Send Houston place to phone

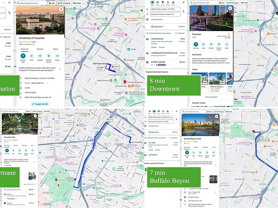coord(219,44)
